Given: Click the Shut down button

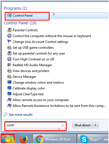Looking at the screenshot, I should 83,125.
